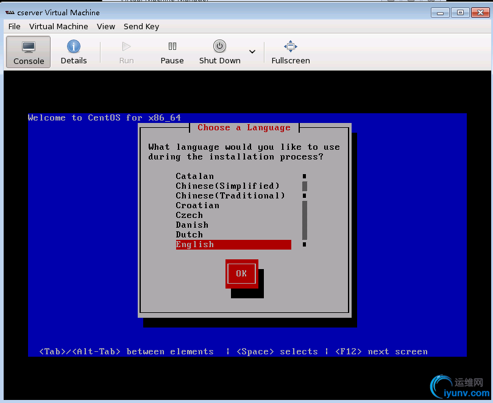Close the cserver Virtual Machine window
Viewport: 493px width, 403px height.
coord(480,13)
